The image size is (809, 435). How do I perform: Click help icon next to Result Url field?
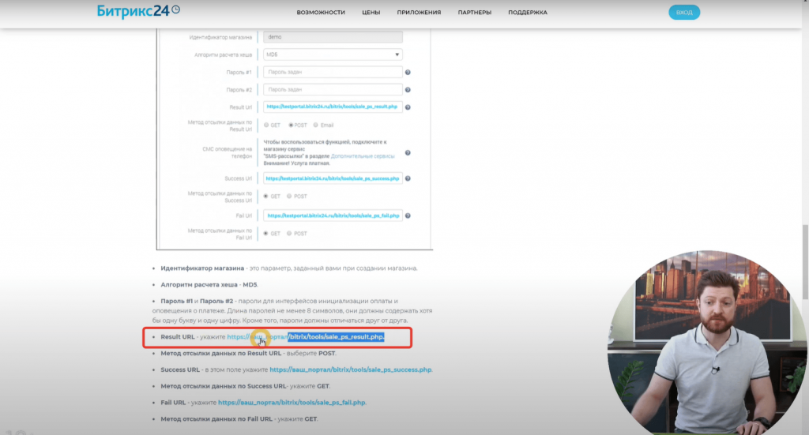click(x=408, y=107)
